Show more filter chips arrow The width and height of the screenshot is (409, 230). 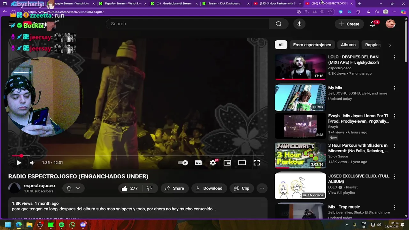coord(390,45)
